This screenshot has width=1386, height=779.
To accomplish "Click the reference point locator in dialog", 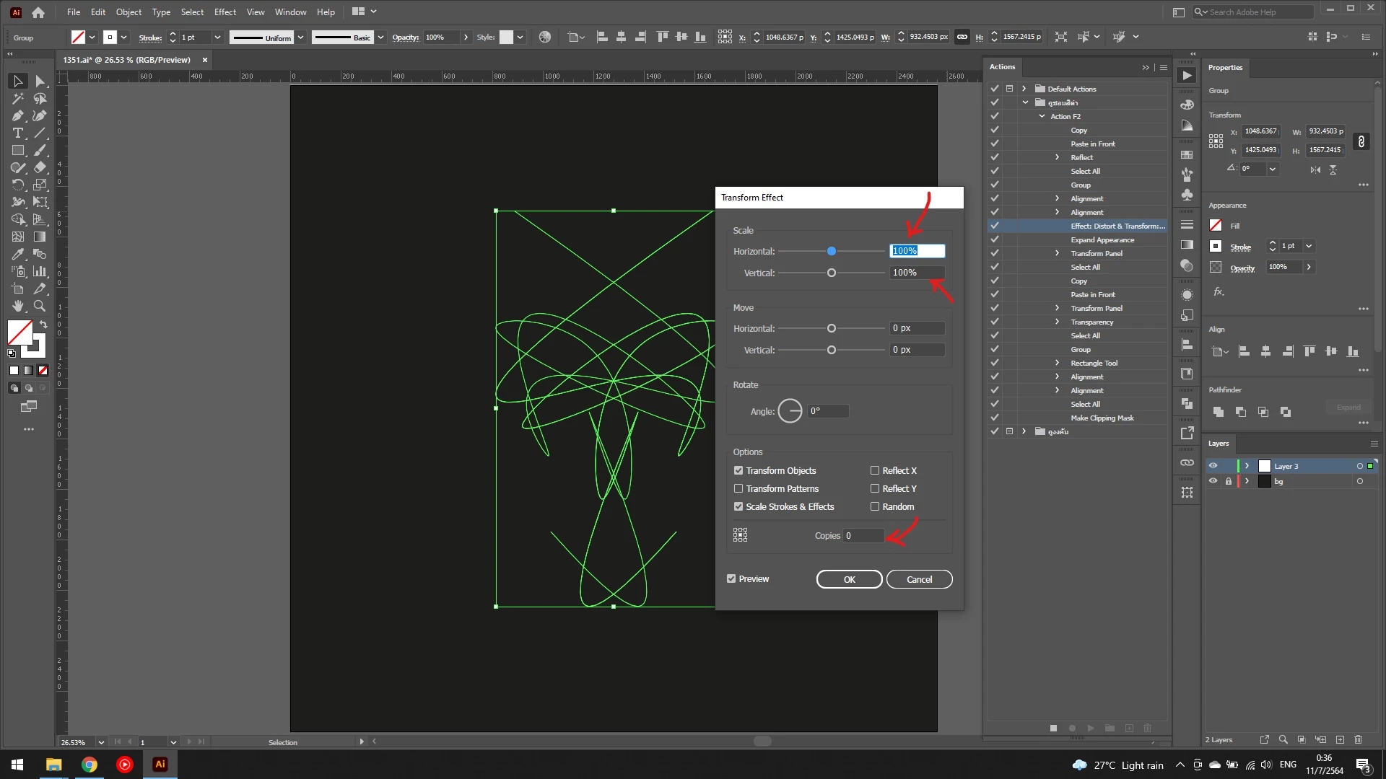I will coord(740,535).
